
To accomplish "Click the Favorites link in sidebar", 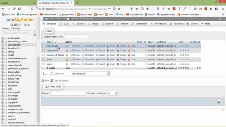I will tap(16, 29).
